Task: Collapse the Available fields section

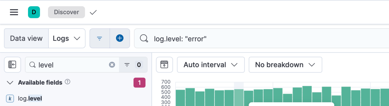Action: pos(10,83)
